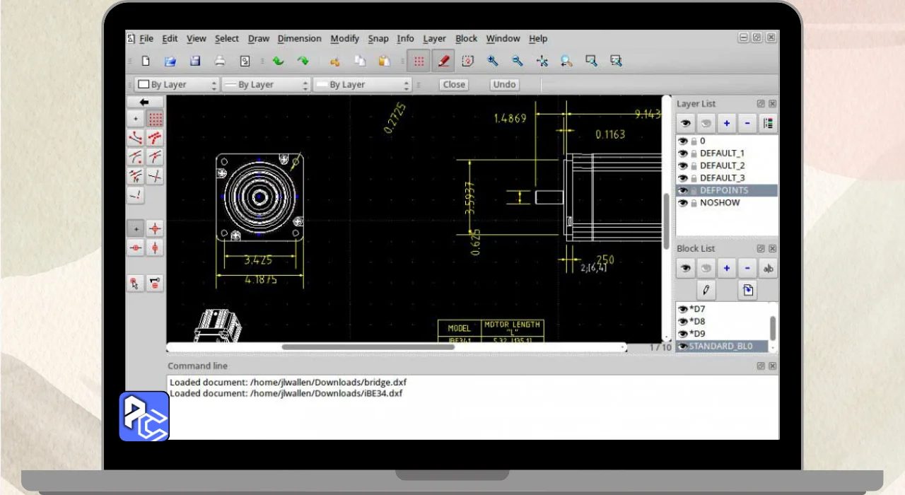Click the Insert block icon
Image resolution: width=905 pixels, height=495 pixels.
point(747,290)
